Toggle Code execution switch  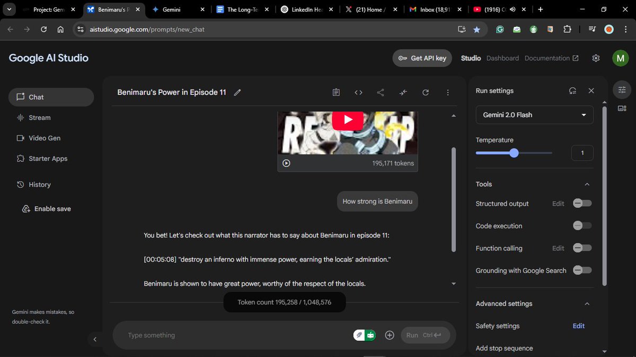[x=582, y=226]
